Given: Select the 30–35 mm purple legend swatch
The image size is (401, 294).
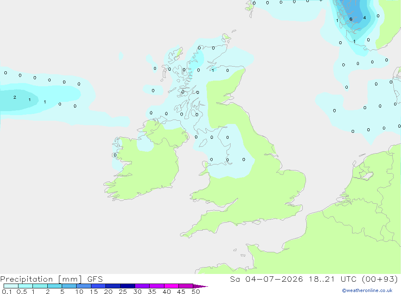Looking at the screenshot, I should click(142, 286).
